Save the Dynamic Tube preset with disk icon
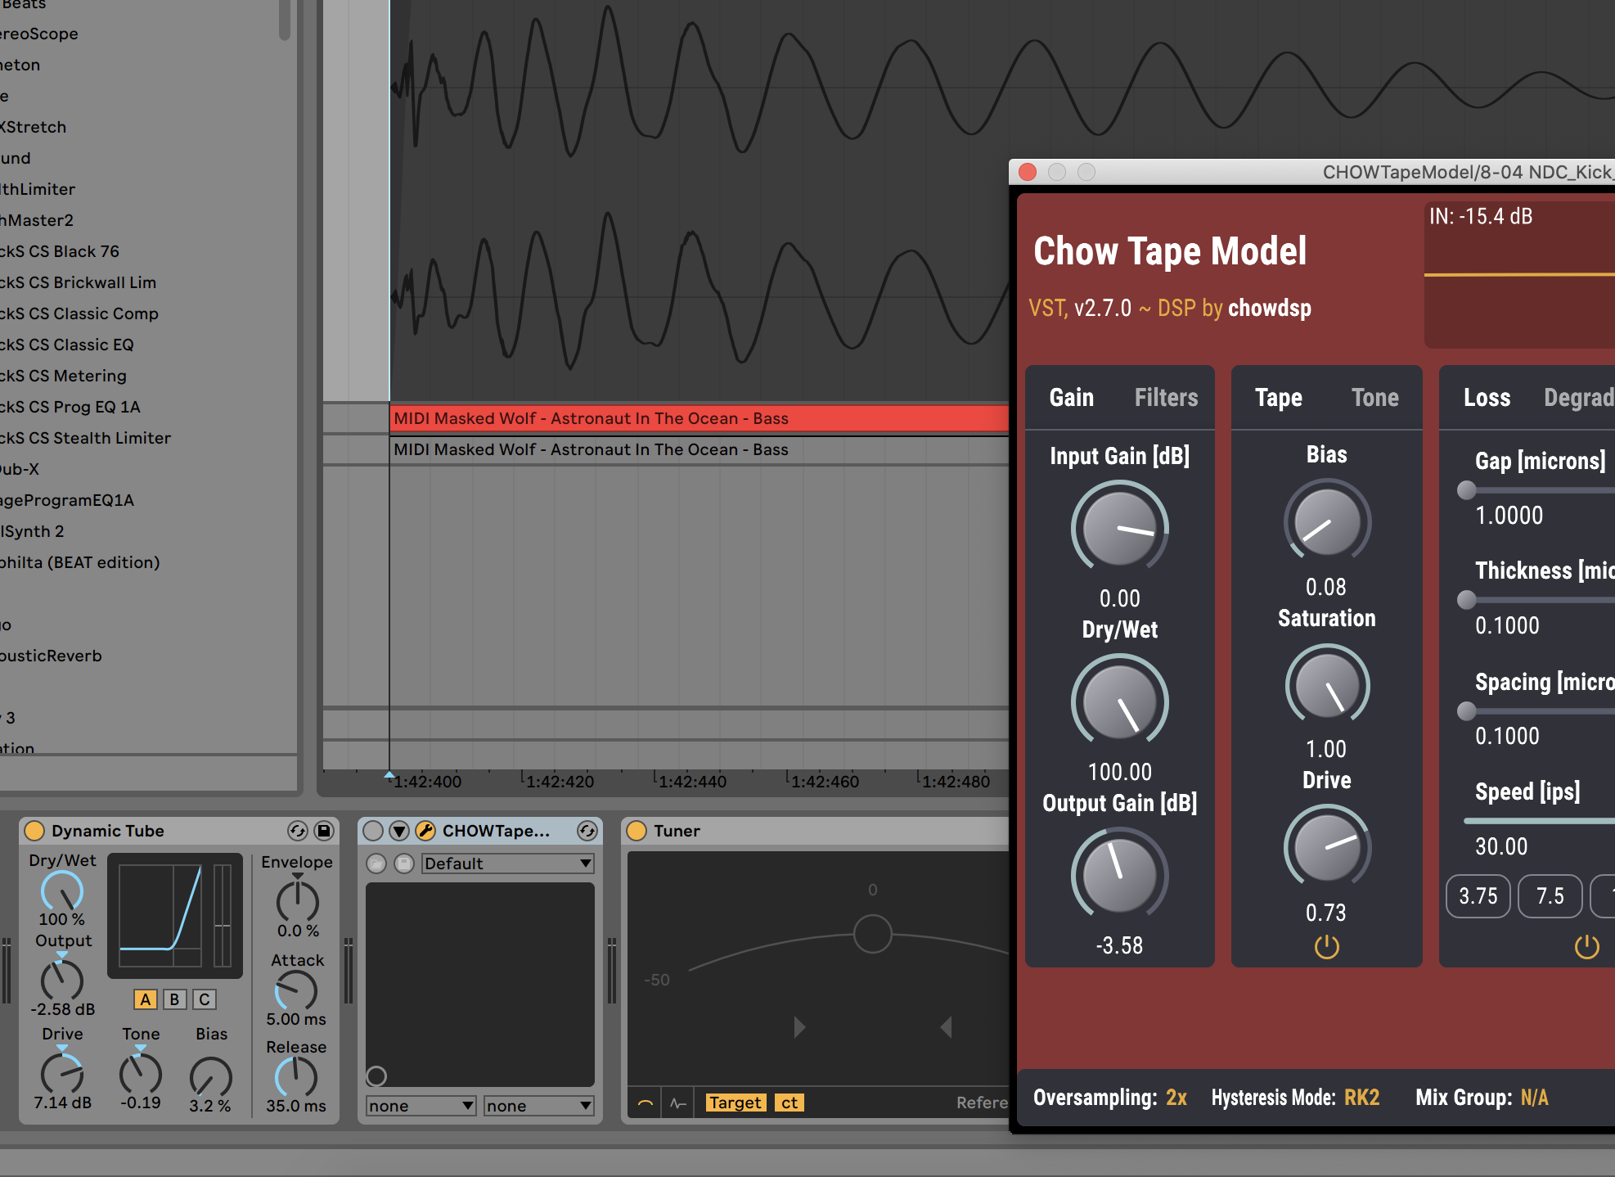 [x=324, y=831]
